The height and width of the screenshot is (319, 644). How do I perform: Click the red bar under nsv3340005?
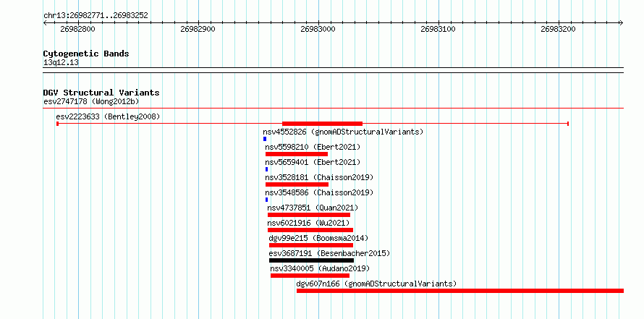click(310, 276)
